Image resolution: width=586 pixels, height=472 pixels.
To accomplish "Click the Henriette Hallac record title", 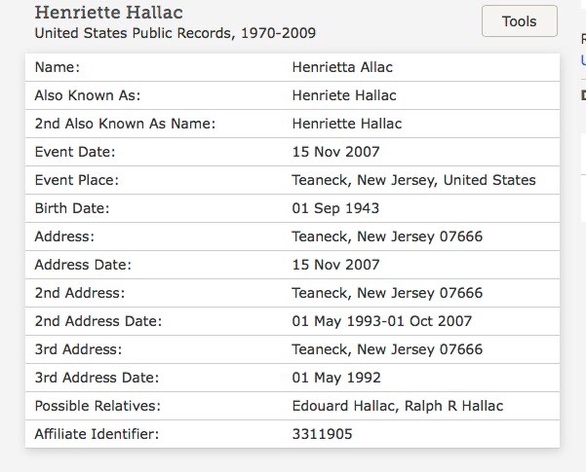I will click(109, 12).
